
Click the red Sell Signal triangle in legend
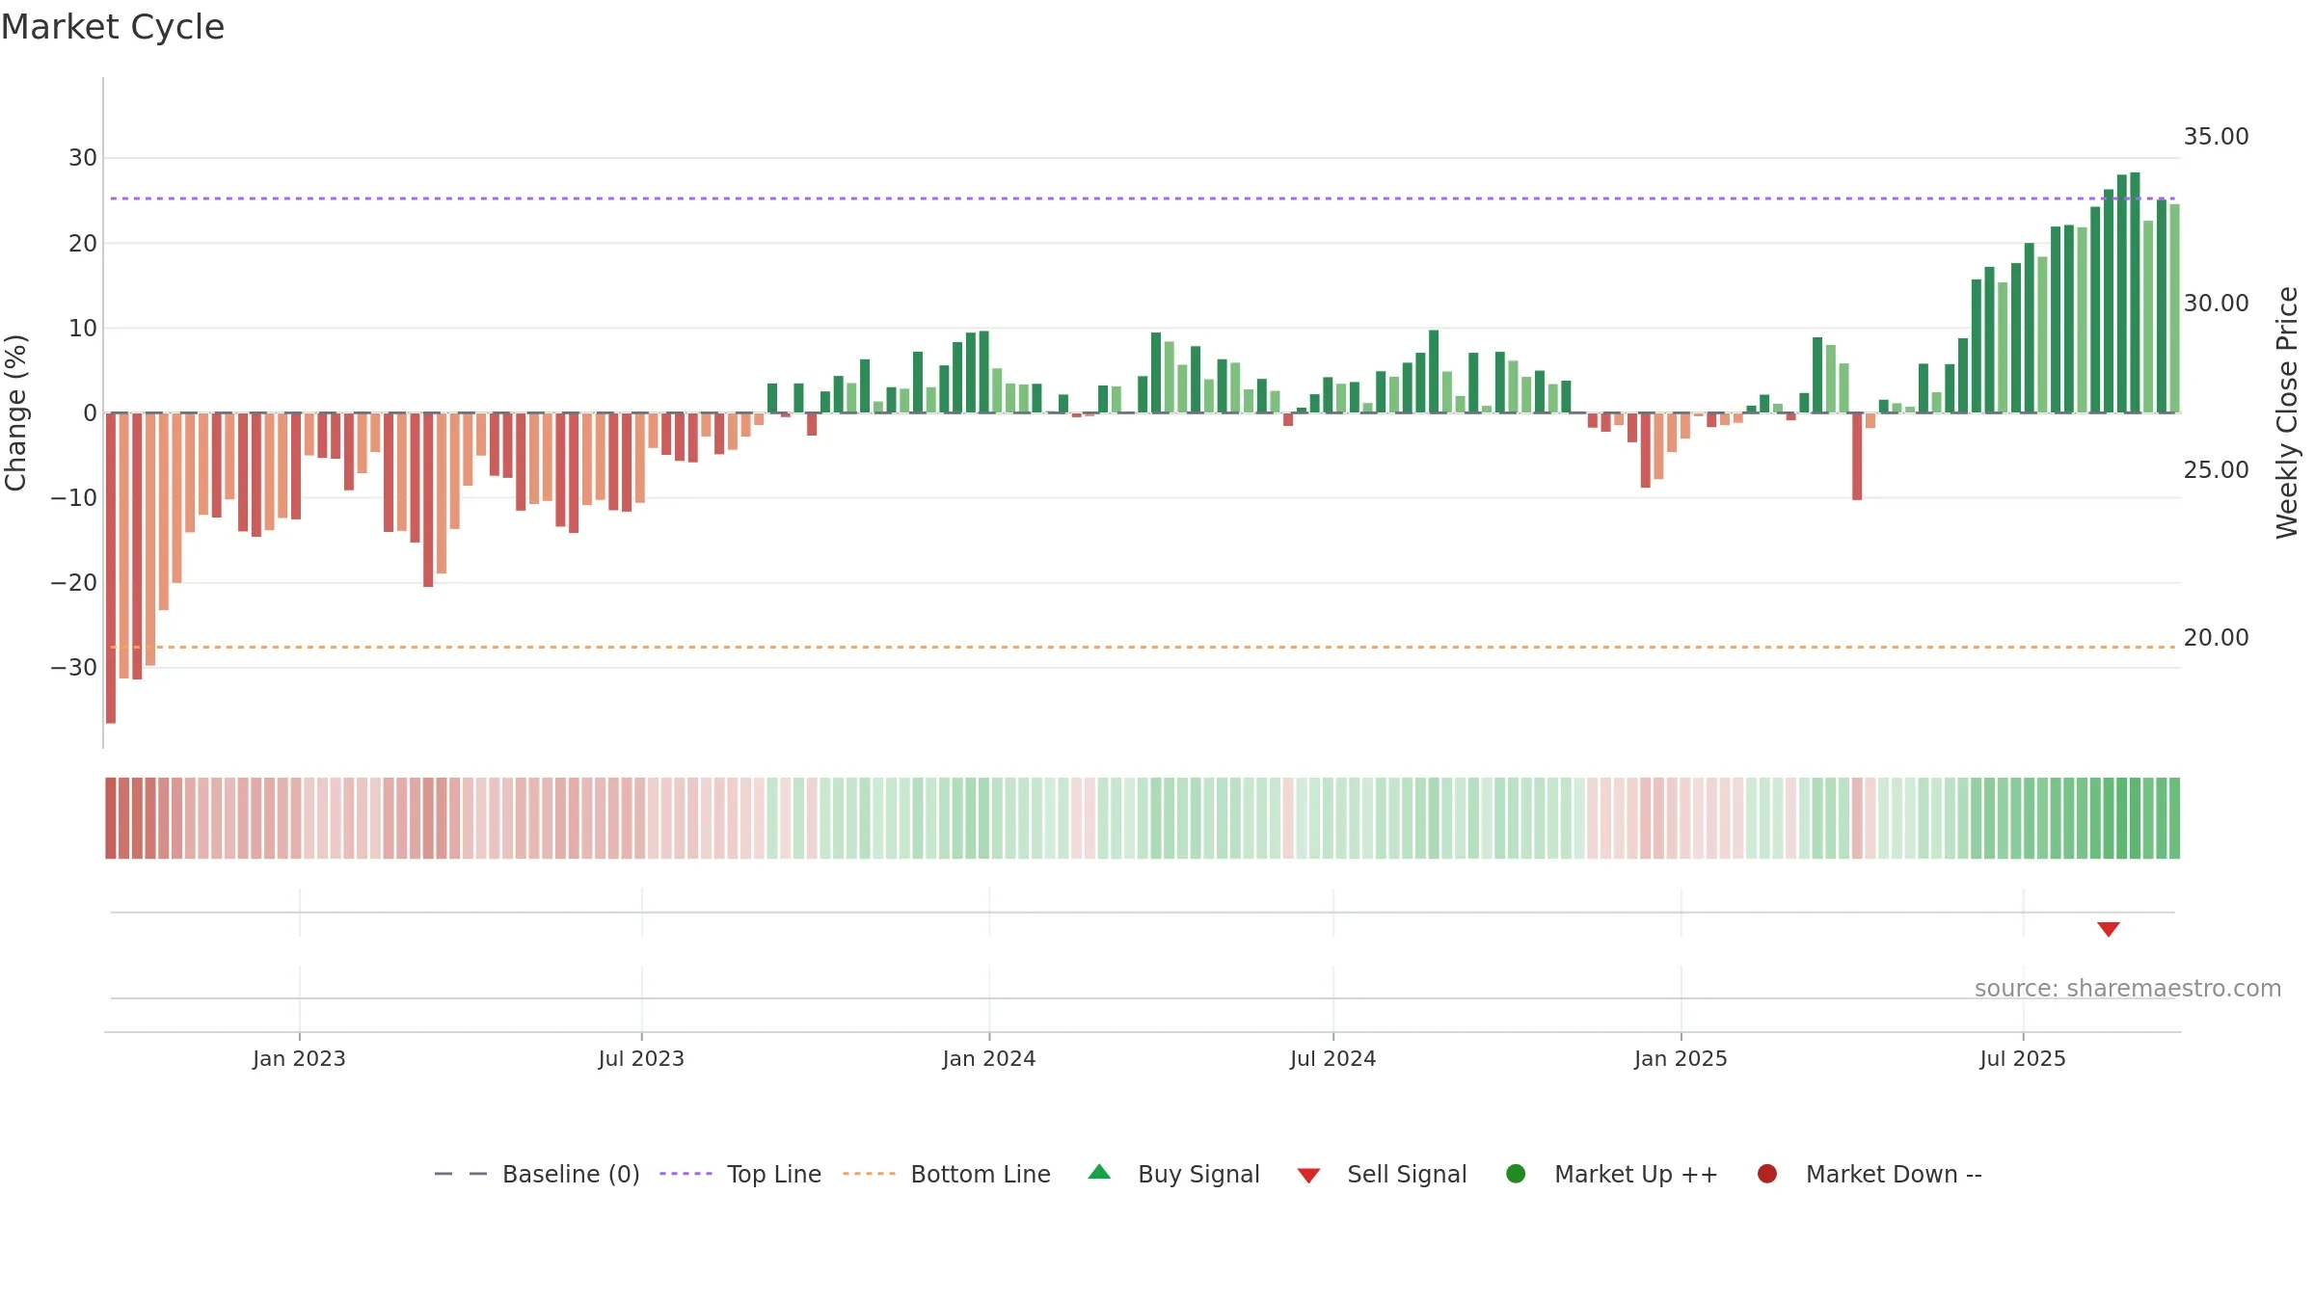click(1308, 1176)
